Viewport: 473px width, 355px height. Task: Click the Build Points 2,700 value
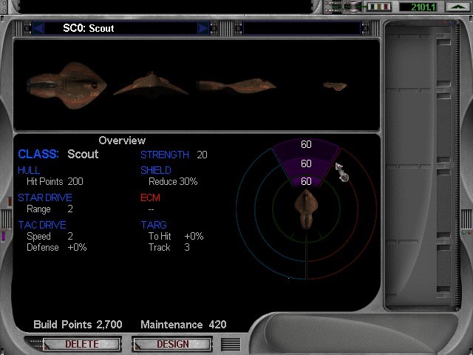109,325
